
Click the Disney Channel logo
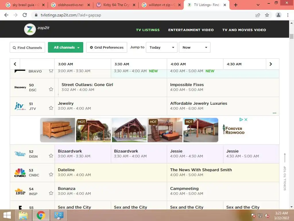[x=20, y=154]
